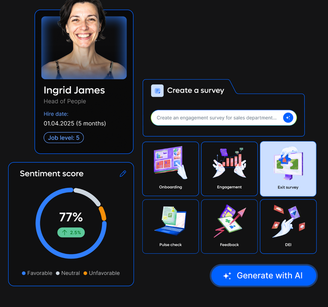Click the pencil edit icon on Sentiment score
This screenshot has width=328, height=307.
123,173
